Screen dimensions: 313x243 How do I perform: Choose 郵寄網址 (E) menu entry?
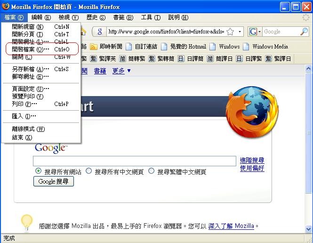click(x=41, y=77)
